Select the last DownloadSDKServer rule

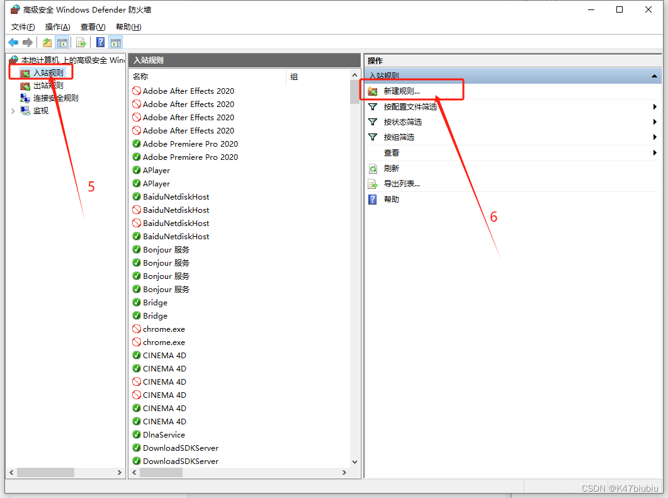pos(181,461)
